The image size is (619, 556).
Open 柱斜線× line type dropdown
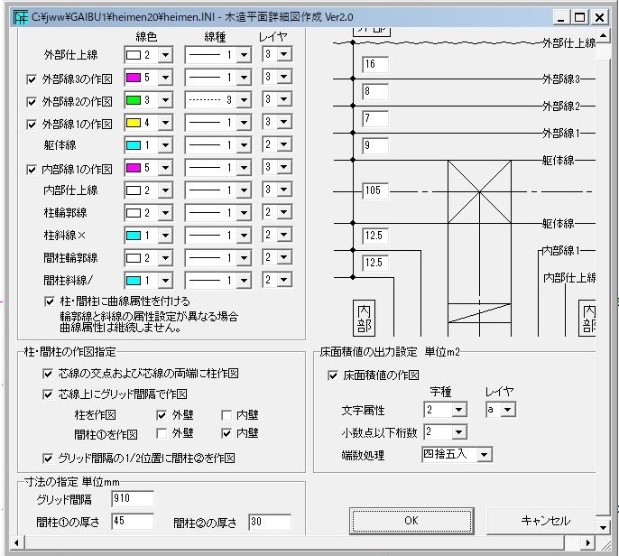244,236
